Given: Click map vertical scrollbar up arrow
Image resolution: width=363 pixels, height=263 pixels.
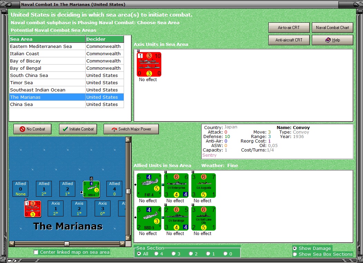Looking at the screenshot, I should [x=128, y=139].
